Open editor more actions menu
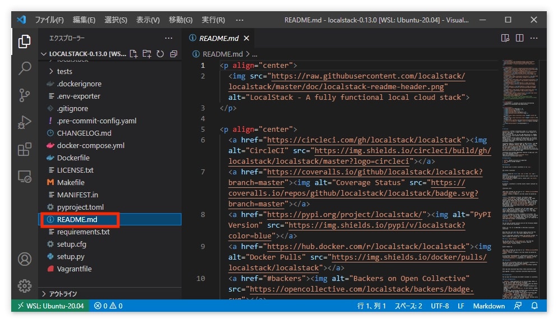The image size is (558, 323). tap(534, 38)
